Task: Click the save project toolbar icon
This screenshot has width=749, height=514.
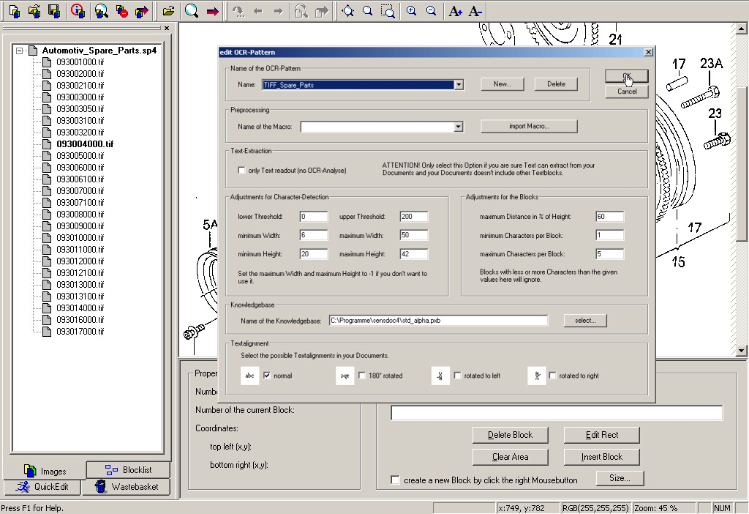Action: [53, 11]
